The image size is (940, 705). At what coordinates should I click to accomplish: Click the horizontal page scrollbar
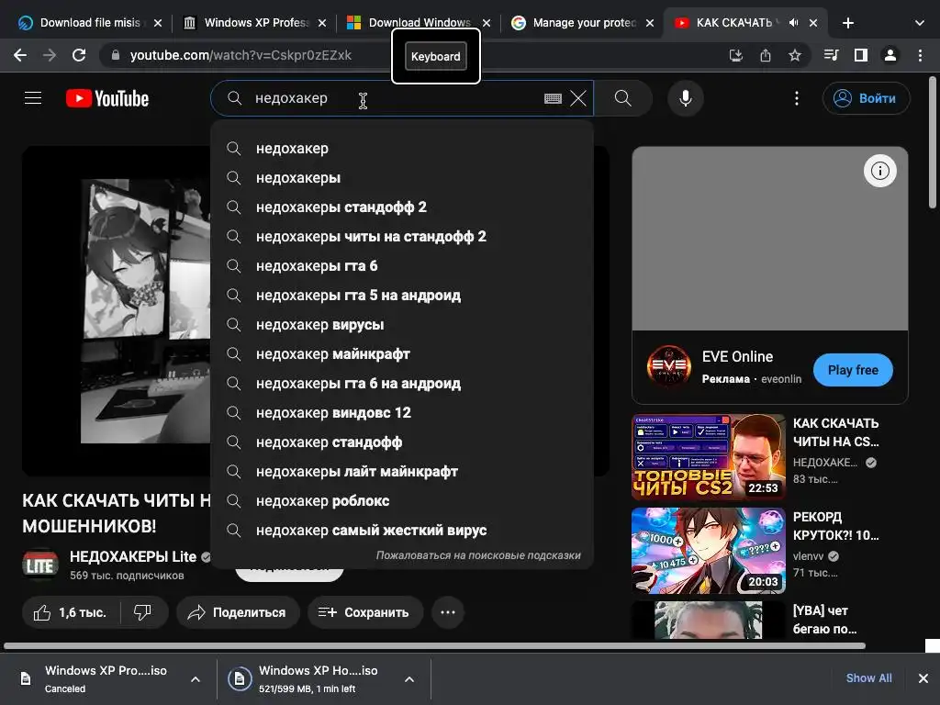pos(434,645)
